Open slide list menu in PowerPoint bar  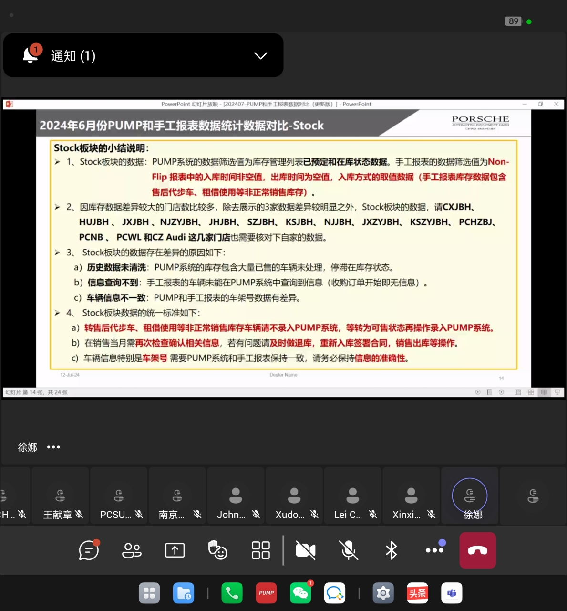click(x=489, y=392)
